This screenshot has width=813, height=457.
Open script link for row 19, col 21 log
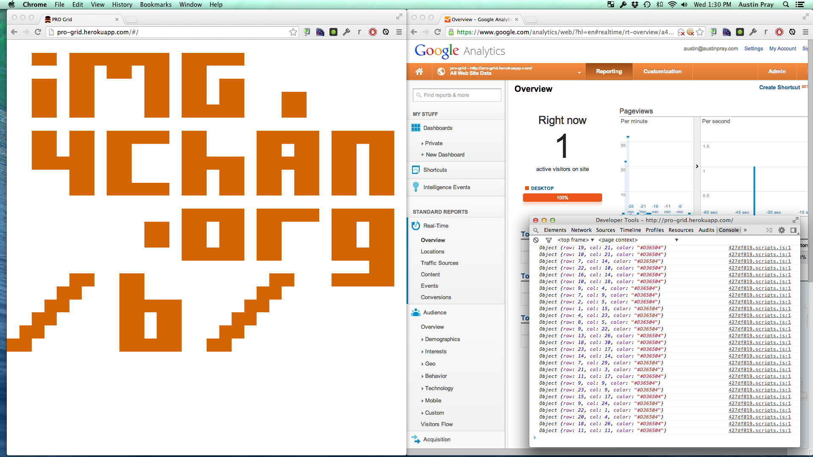[760, 248]
